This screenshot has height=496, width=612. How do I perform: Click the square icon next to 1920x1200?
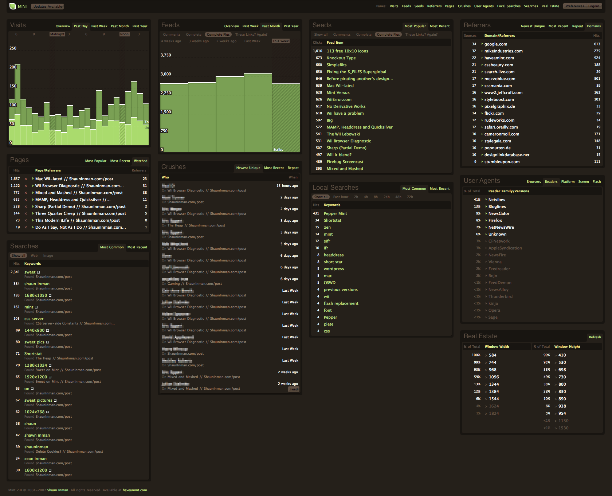coord(50,377)
